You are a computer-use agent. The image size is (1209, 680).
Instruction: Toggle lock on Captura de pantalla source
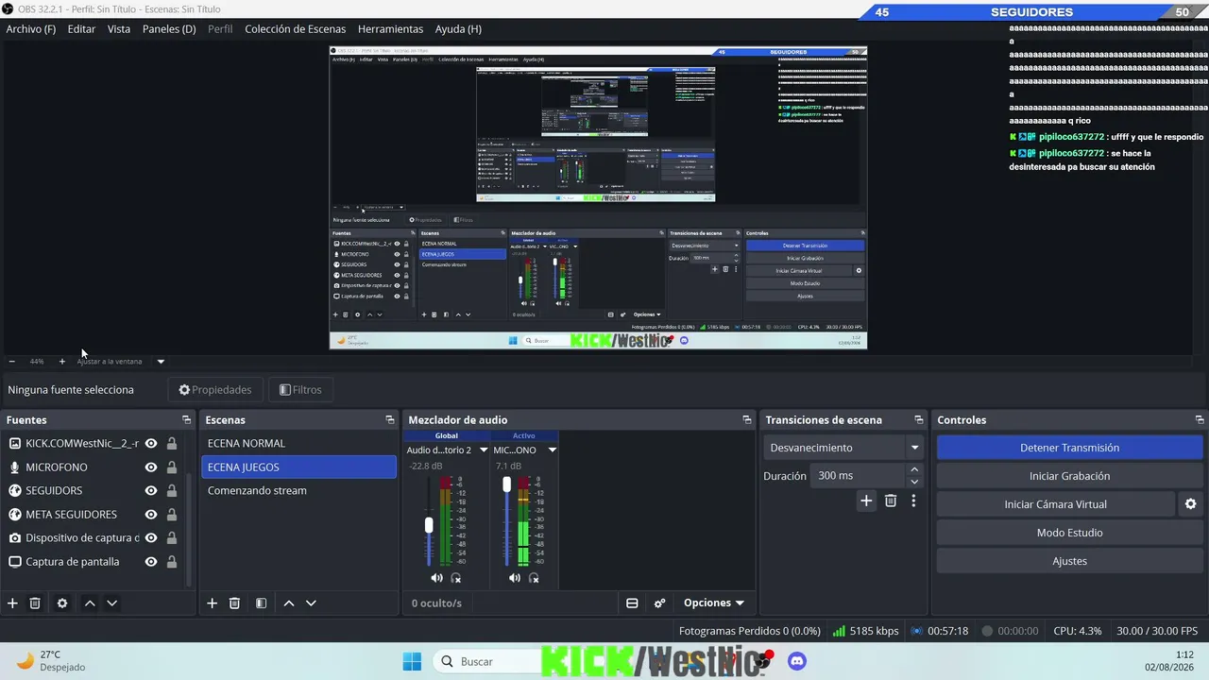172,562
